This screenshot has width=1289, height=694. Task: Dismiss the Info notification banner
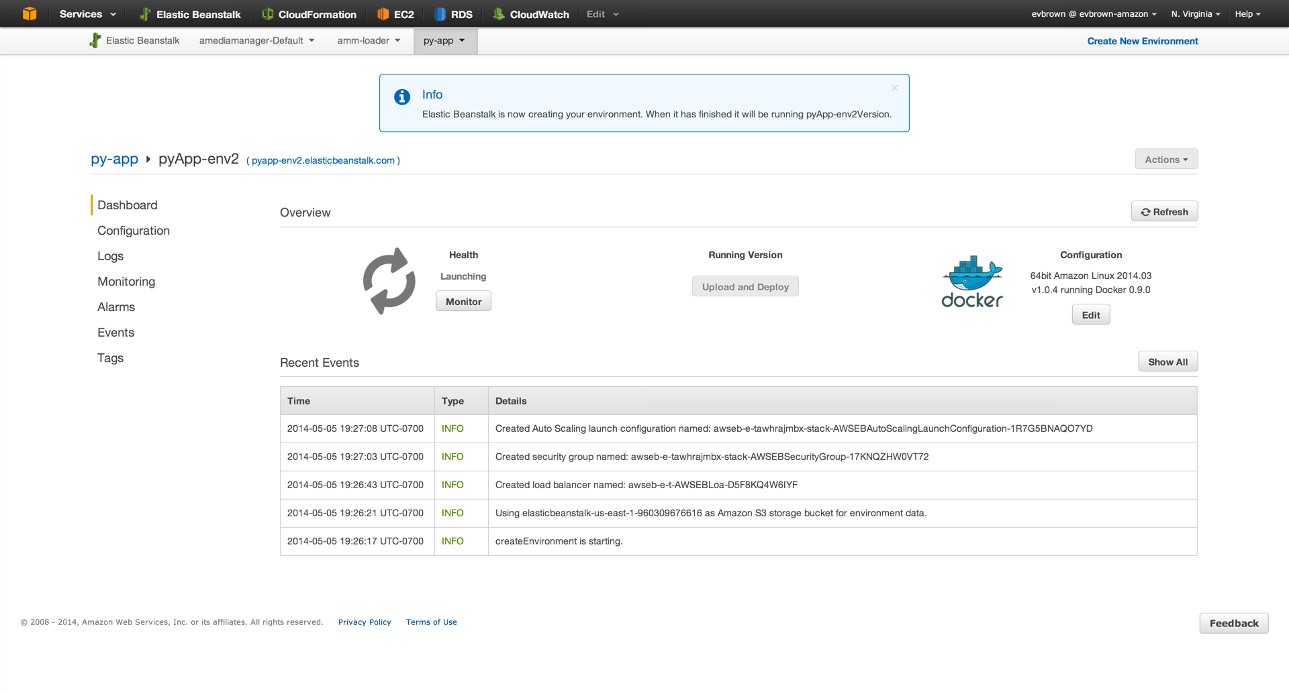click(x=894, y=88)
